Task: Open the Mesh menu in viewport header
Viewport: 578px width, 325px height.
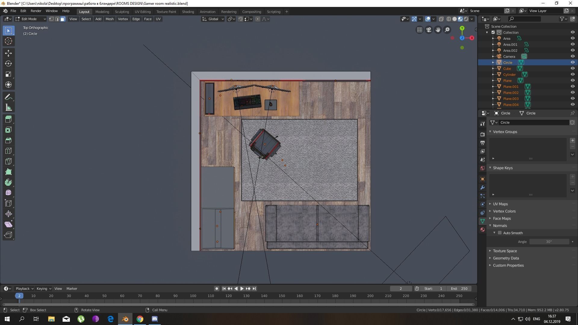Action: click(x=110, y=19)
